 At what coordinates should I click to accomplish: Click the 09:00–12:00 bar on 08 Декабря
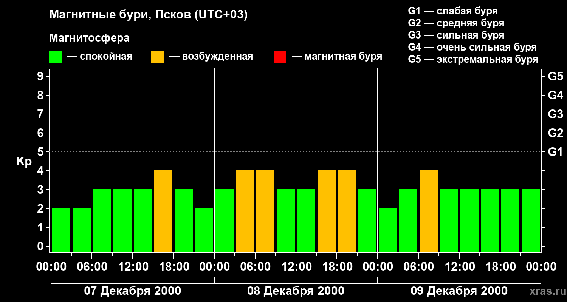pyautogui.click(x=286, y=220)
